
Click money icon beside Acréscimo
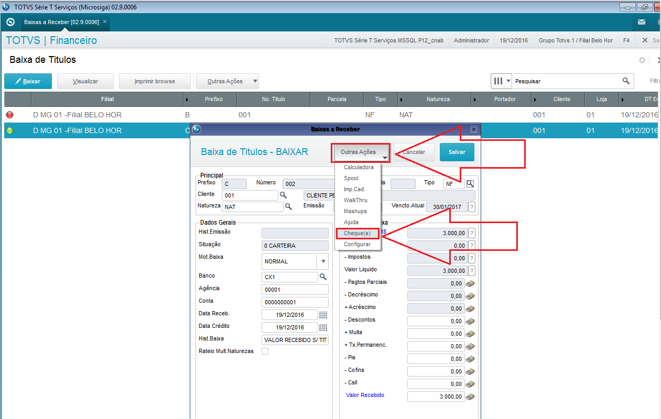pyautogui.click(x=470, y=308)
